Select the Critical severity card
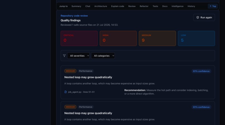The image size is (225, 125). pyautogui.click(x=79, y=38)
